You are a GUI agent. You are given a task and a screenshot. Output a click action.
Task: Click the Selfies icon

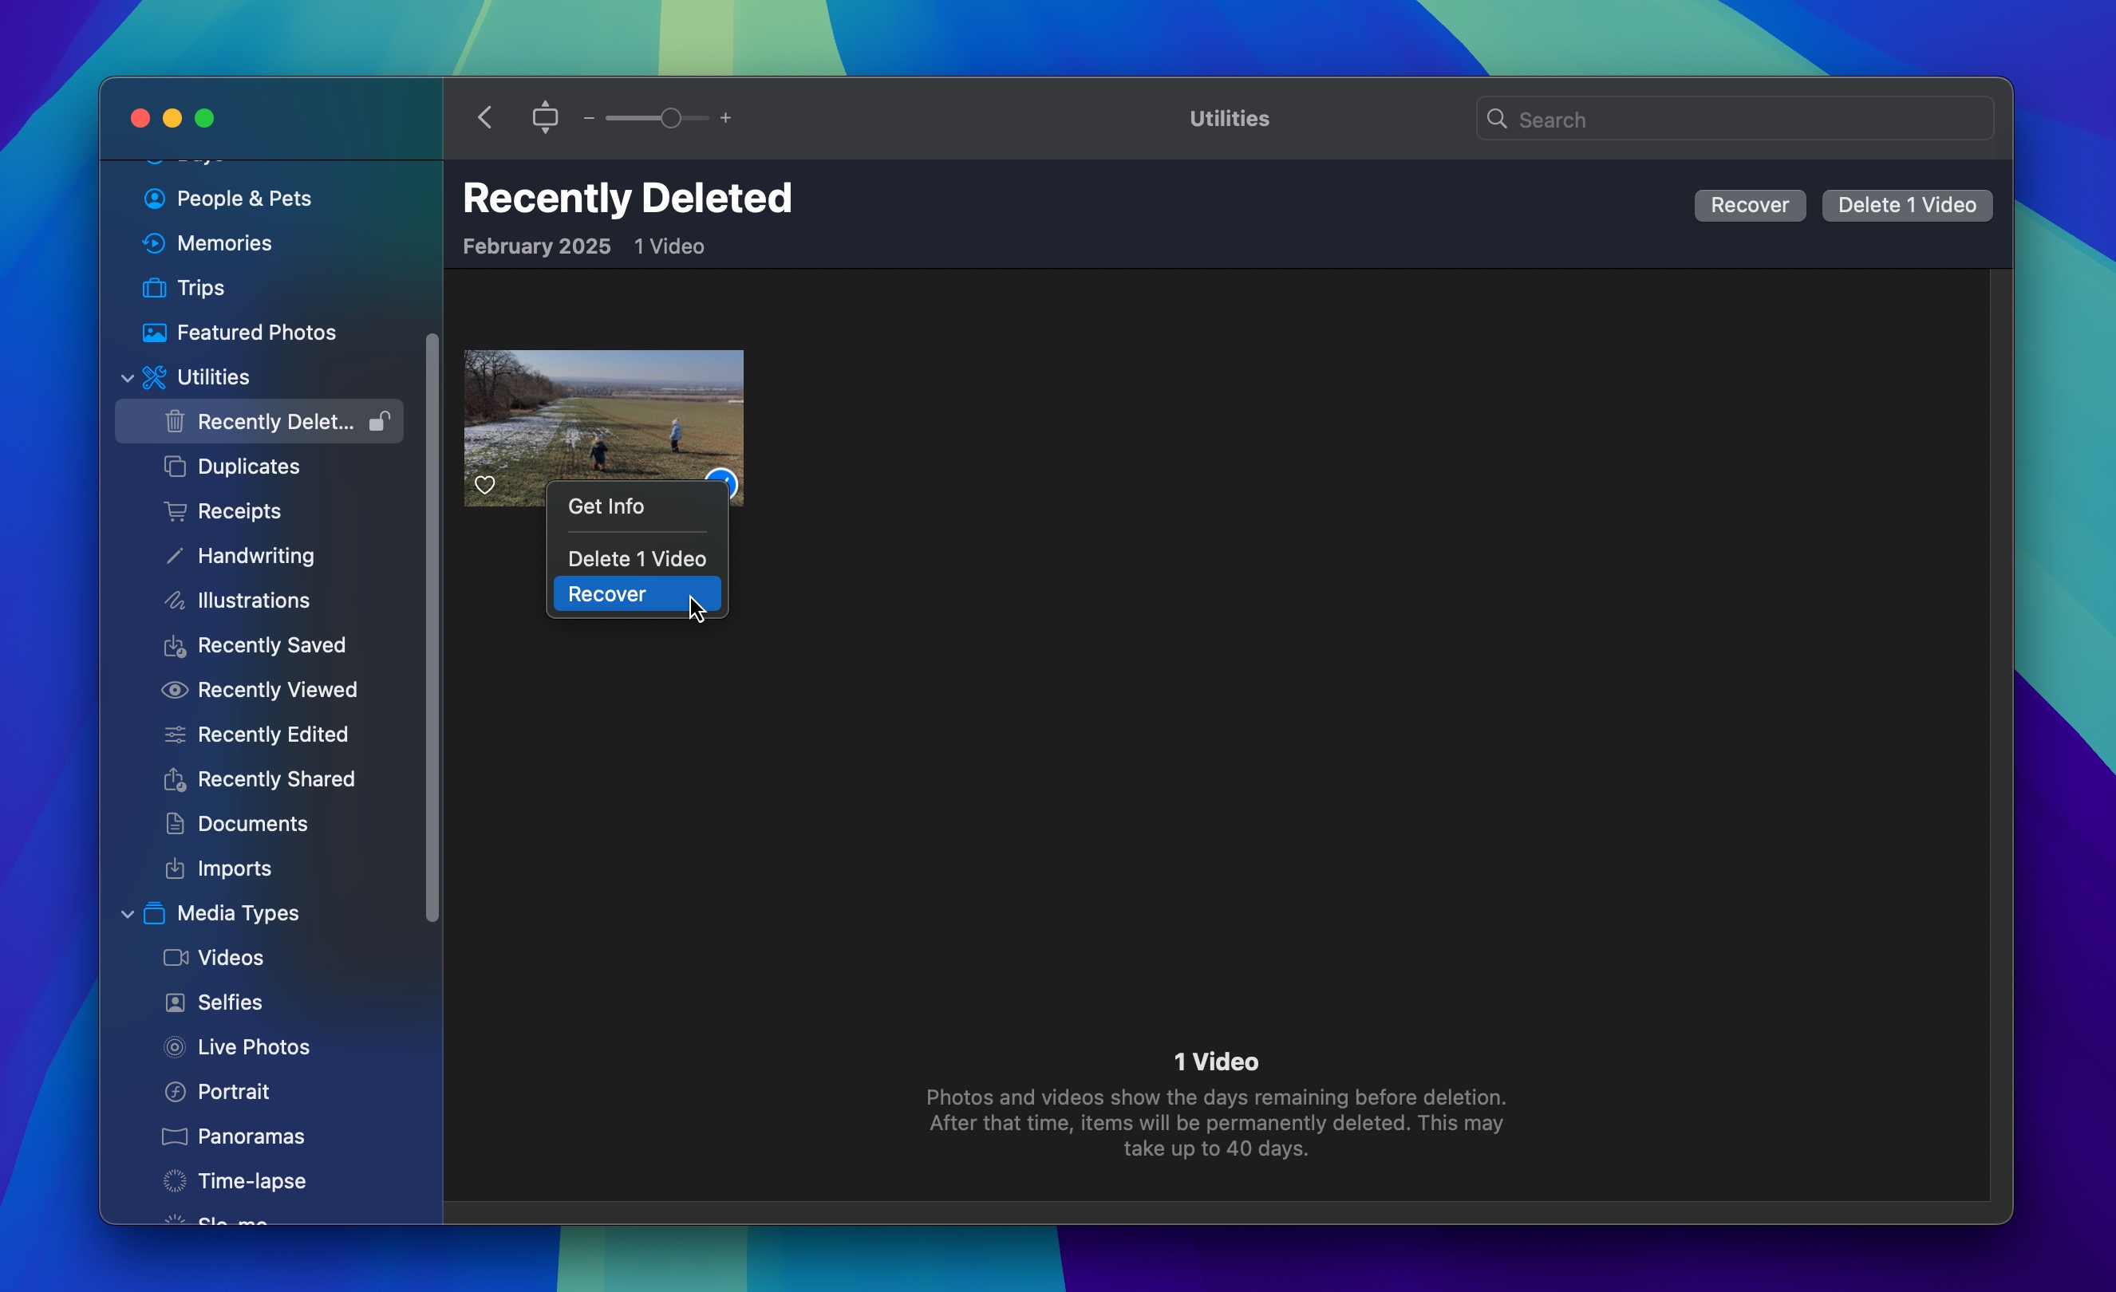[174, 1002]
